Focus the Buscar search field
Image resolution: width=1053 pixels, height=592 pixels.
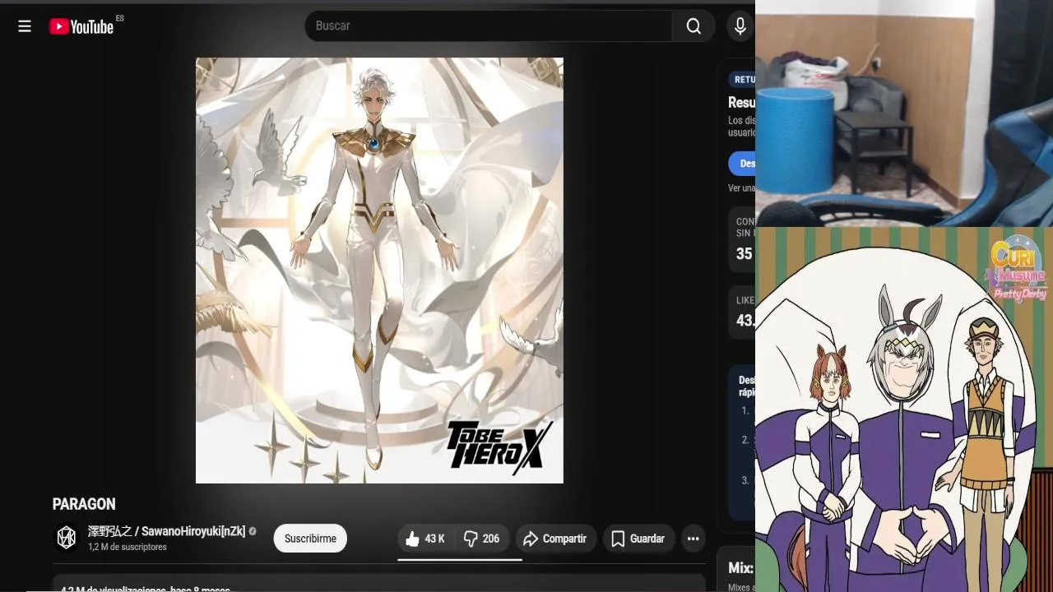pos(489,26)
